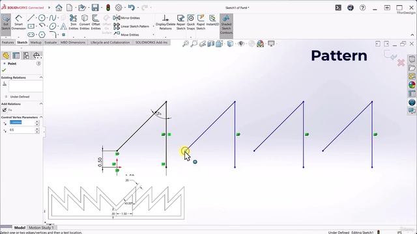This screenshot has height=234, width=417.
Task: Open the Line tool flyout arrow
Action: 36,18
